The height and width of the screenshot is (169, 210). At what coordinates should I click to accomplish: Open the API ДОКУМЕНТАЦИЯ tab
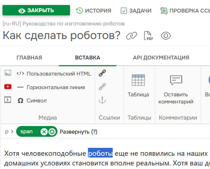(161, 58)
